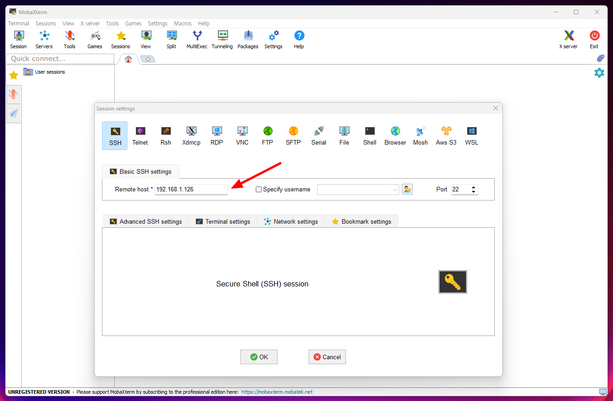This screenshot has width=613, height=401.
Task: Open the Tools toolbar icon
Action: tap(70, 40)
